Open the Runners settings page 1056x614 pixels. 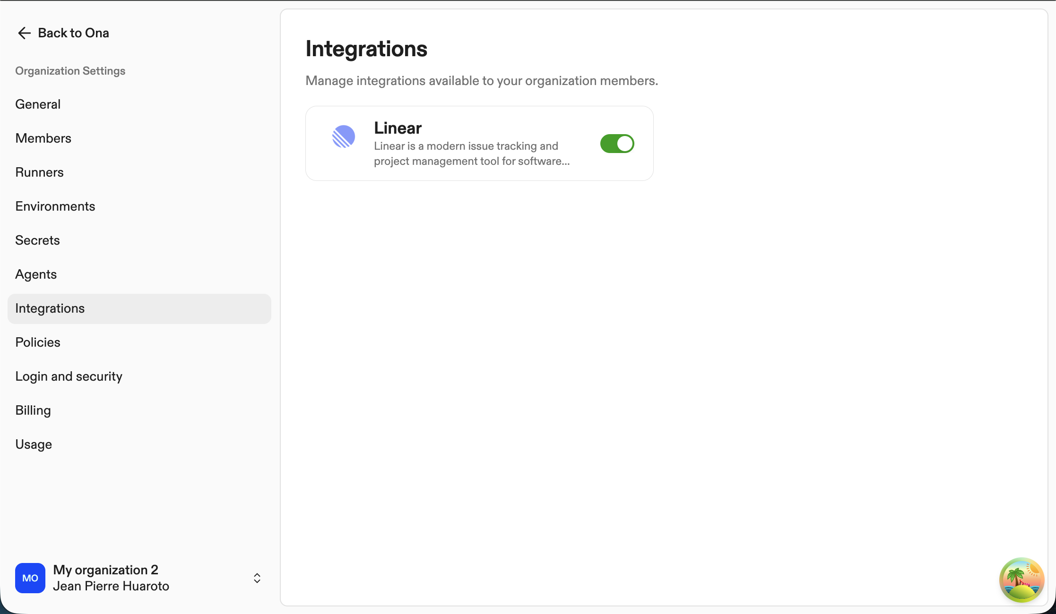39,172
